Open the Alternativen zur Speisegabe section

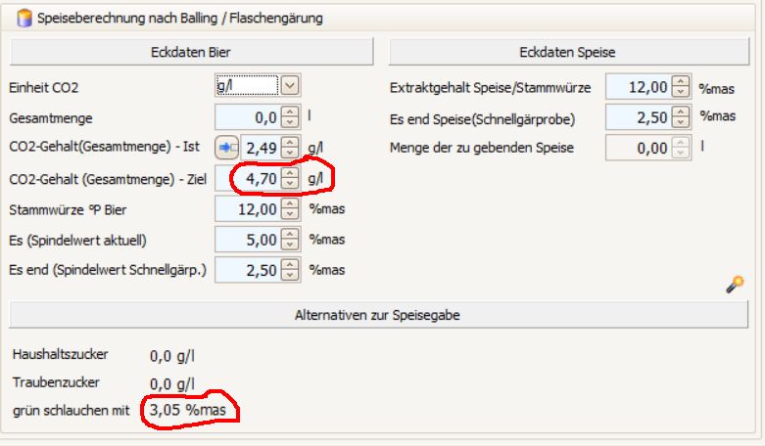pos(377,315)
